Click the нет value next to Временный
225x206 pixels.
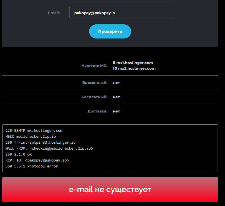tap(116, 83)
